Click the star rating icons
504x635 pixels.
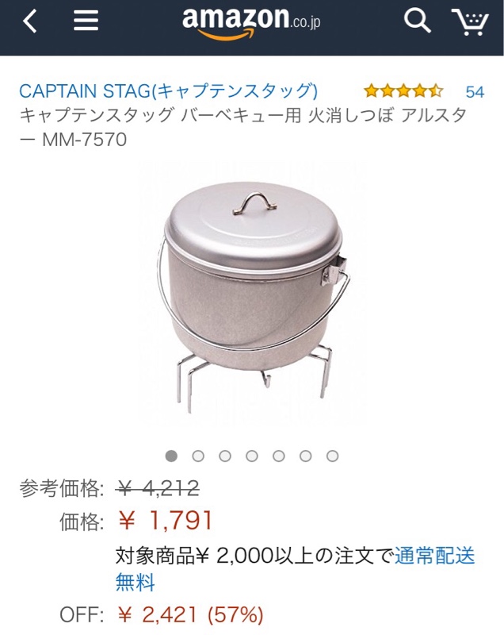pyautogui.click(x=403, y=91)
